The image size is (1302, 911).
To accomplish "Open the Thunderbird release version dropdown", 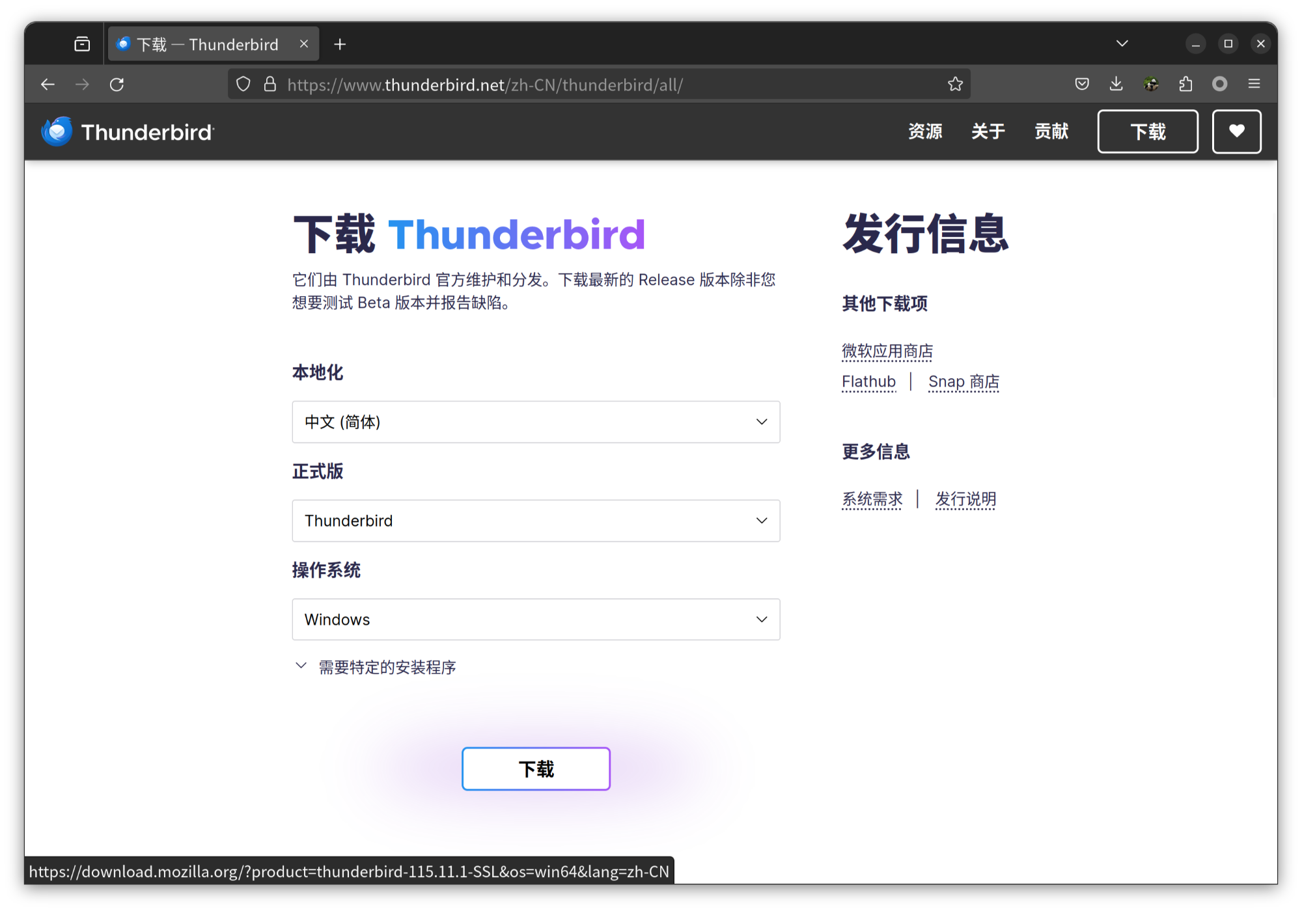I will 536,521.
